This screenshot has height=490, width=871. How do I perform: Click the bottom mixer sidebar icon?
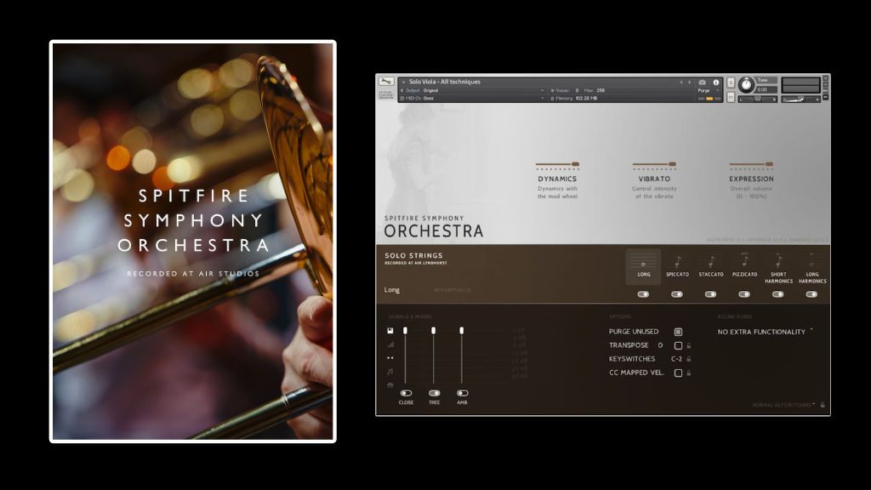click(x=390, y=385)
